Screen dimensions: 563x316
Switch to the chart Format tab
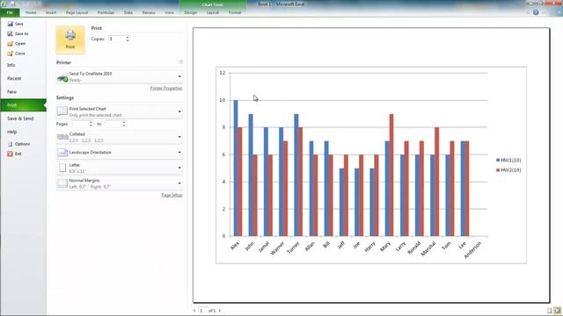point(235,12)
